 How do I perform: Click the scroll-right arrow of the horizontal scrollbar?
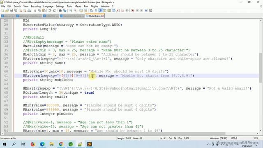[x=258, y=134]
